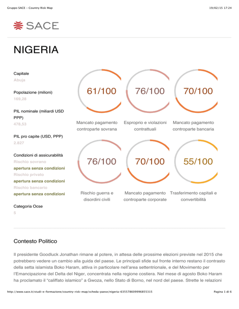239x309 pixels.
Task: Click the Rischio bancario label
Action: point(30,188)
